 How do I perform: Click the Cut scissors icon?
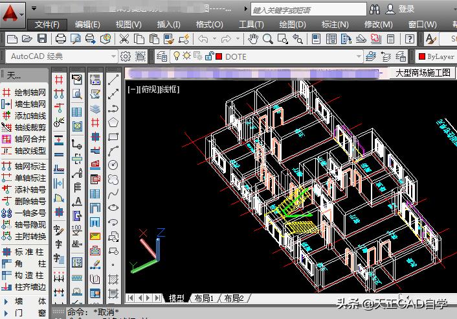[123, 40]
